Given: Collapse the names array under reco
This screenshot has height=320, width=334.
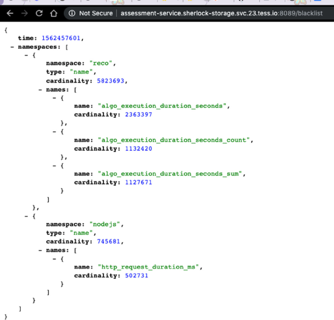Looking at the screenshot, I should coord(40,89).
